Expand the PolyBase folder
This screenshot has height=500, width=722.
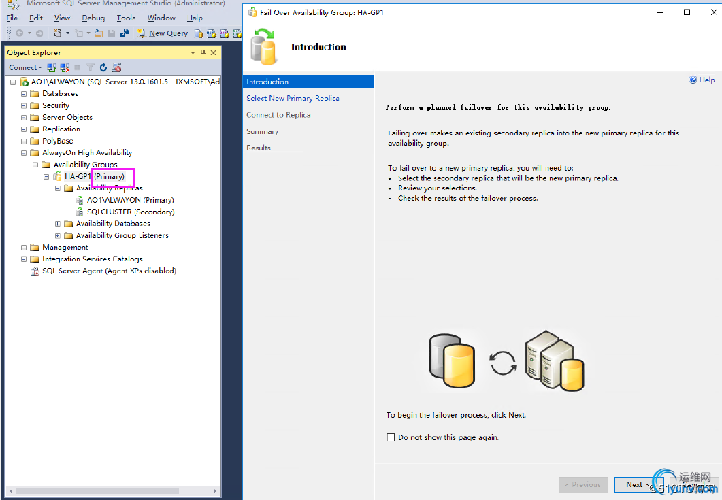[24, 141]
